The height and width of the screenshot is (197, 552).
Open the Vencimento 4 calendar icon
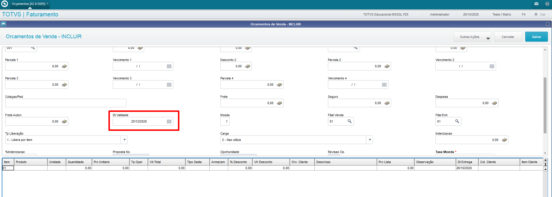click(384, 85)
